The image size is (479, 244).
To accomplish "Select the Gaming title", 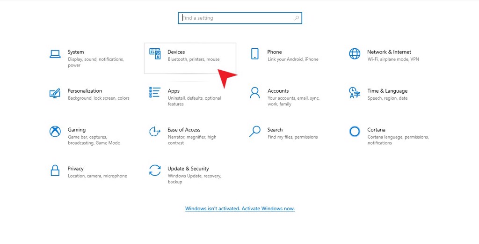I will (x=77, y=130).
